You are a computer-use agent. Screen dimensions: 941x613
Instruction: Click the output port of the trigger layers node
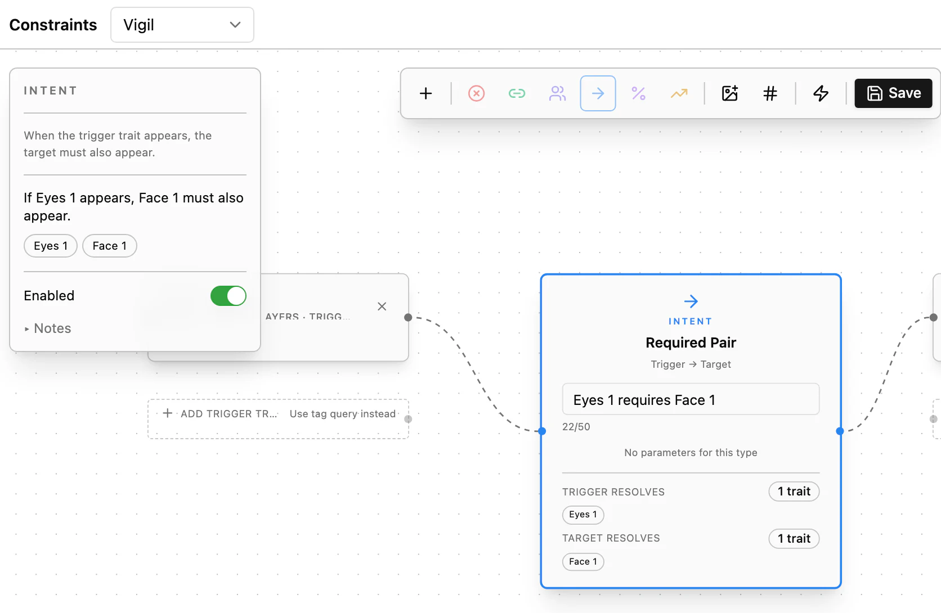pyautogui.click(x=408, y=318)
